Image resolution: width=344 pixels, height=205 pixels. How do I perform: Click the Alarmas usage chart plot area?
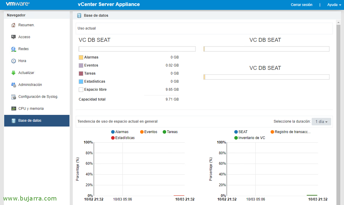(x=139, y=169)
